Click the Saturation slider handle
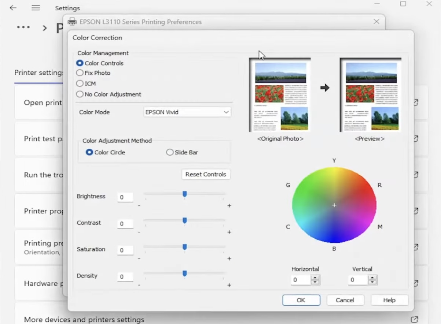Image resolution: width=441 pixels, height=324 pixels. 185,247
